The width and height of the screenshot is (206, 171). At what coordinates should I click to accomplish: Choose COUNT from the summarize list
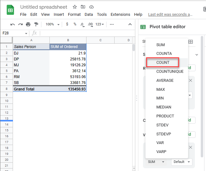pos(163,63)
